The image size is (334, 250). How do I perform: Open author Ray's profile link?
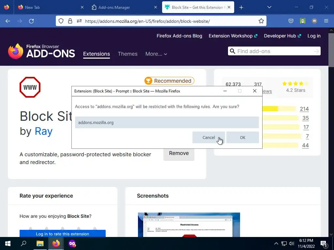pyautogui.click(x=43, y=131)
